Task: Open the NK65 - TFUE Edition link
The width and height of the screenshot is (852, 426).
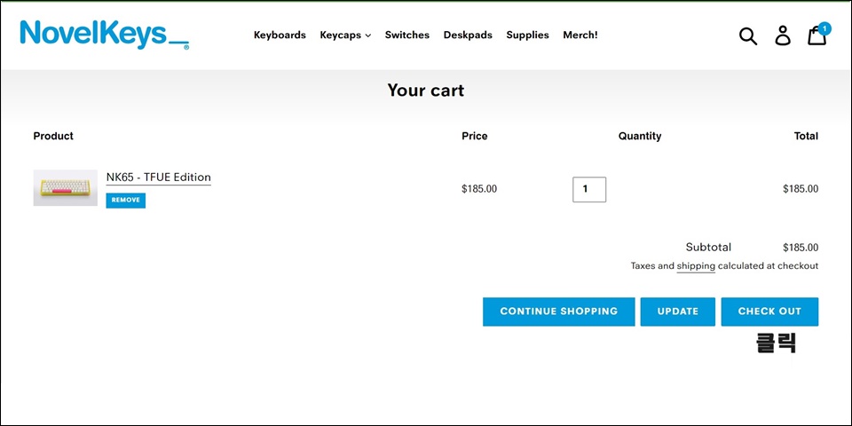Action: coord(158,177)
